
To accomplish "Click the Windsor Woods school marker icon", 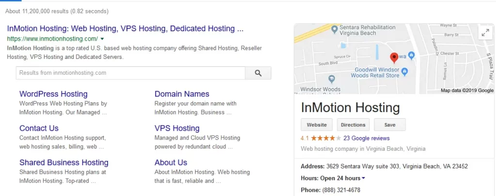I will click(331, 79).
